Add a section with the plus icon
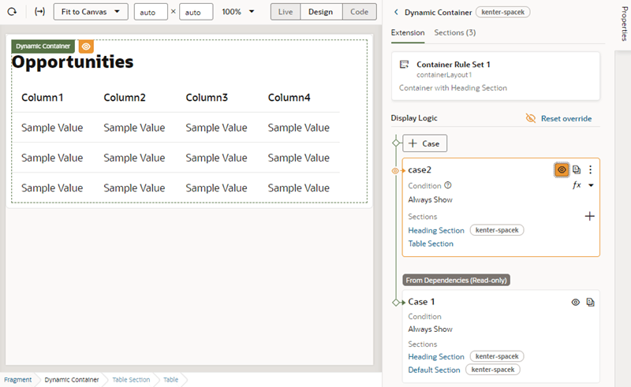 (589, 216)
